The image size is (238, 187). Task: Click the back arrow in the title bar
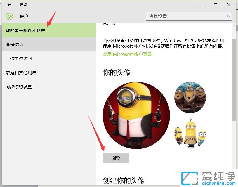(9, 5)
